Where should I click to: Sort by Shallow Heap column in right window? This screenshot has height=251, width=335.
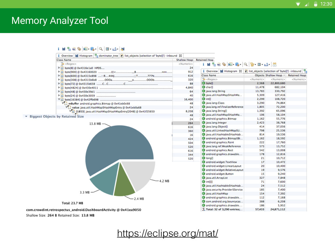pyautogui.click(x=275, y=75)
